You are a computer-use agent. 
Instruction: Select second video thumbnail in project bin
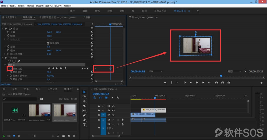click(x=65, y=110)
